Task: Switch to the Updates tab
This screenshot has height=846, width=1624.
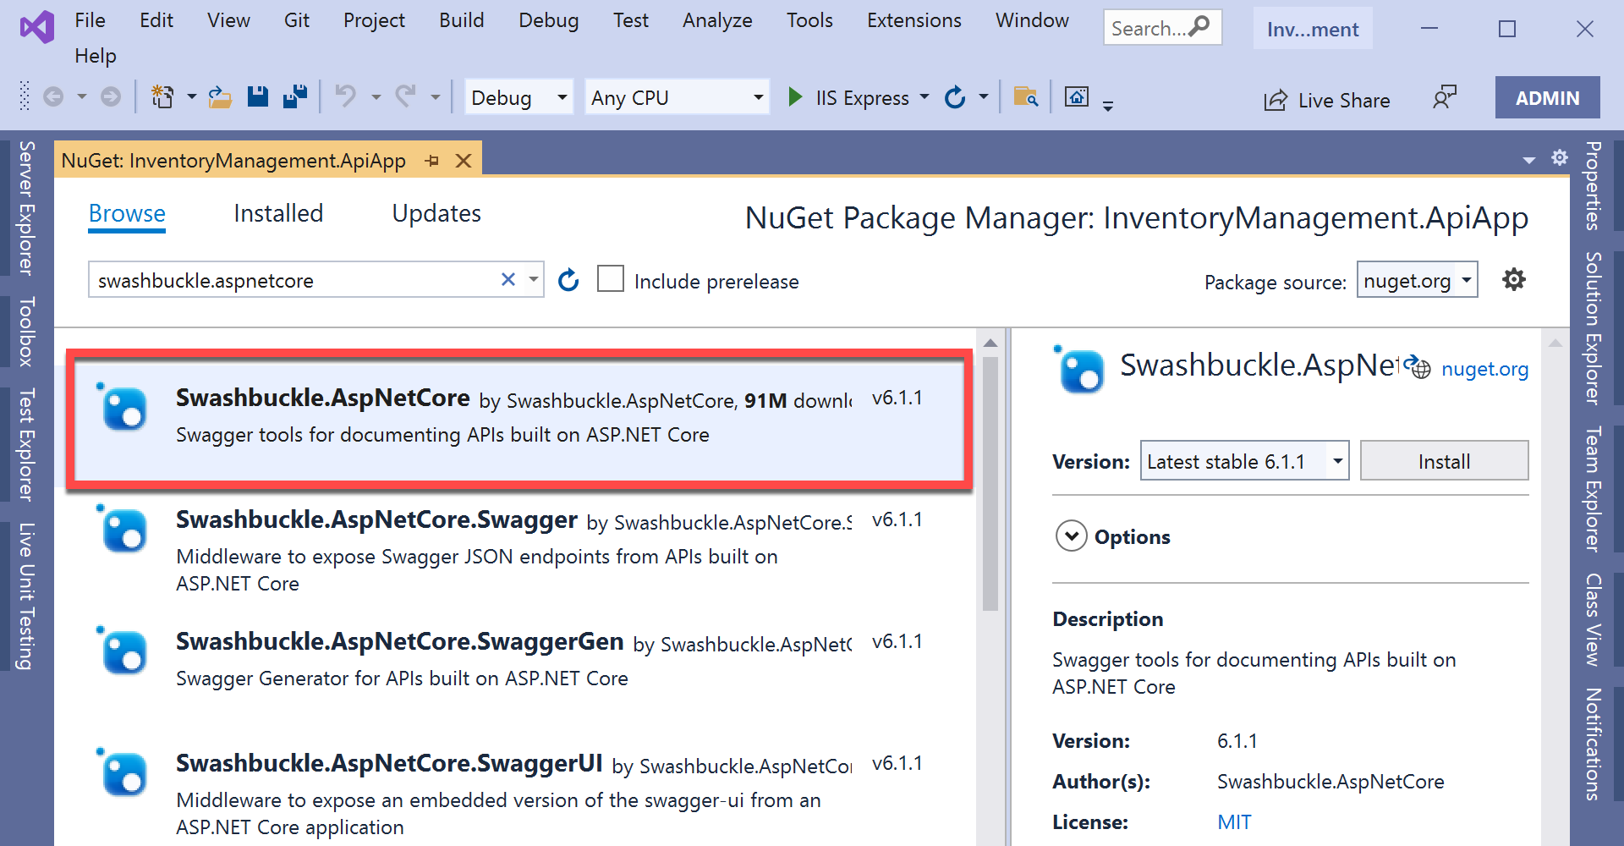Action: tap(436, 213)
